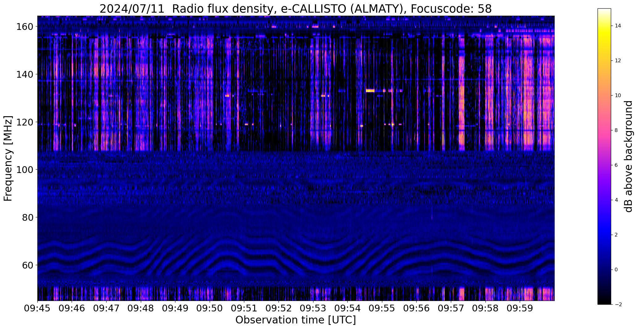Click the 'Frequency [MHz]' y-axis label
638x329 pixels.
point(8,158)
